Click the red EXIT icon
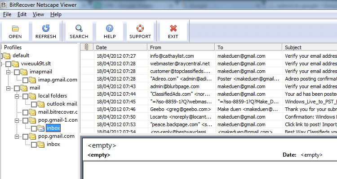Image resolution: width=337 pixels, height=179 pixels. point(173,28)
